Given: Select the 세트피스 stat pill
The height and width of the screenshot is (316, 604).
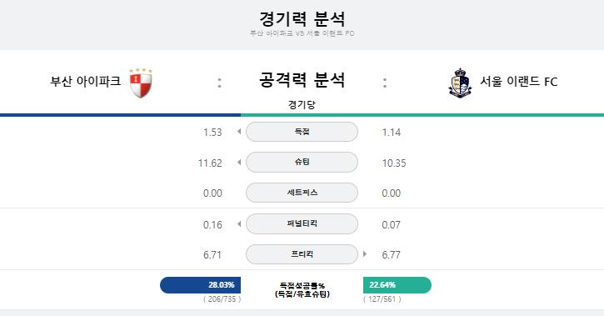Looking at the screenshot, I should pos(302,193).
